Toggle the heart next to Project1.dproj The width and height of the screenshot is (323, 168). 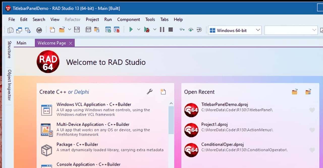312,130
